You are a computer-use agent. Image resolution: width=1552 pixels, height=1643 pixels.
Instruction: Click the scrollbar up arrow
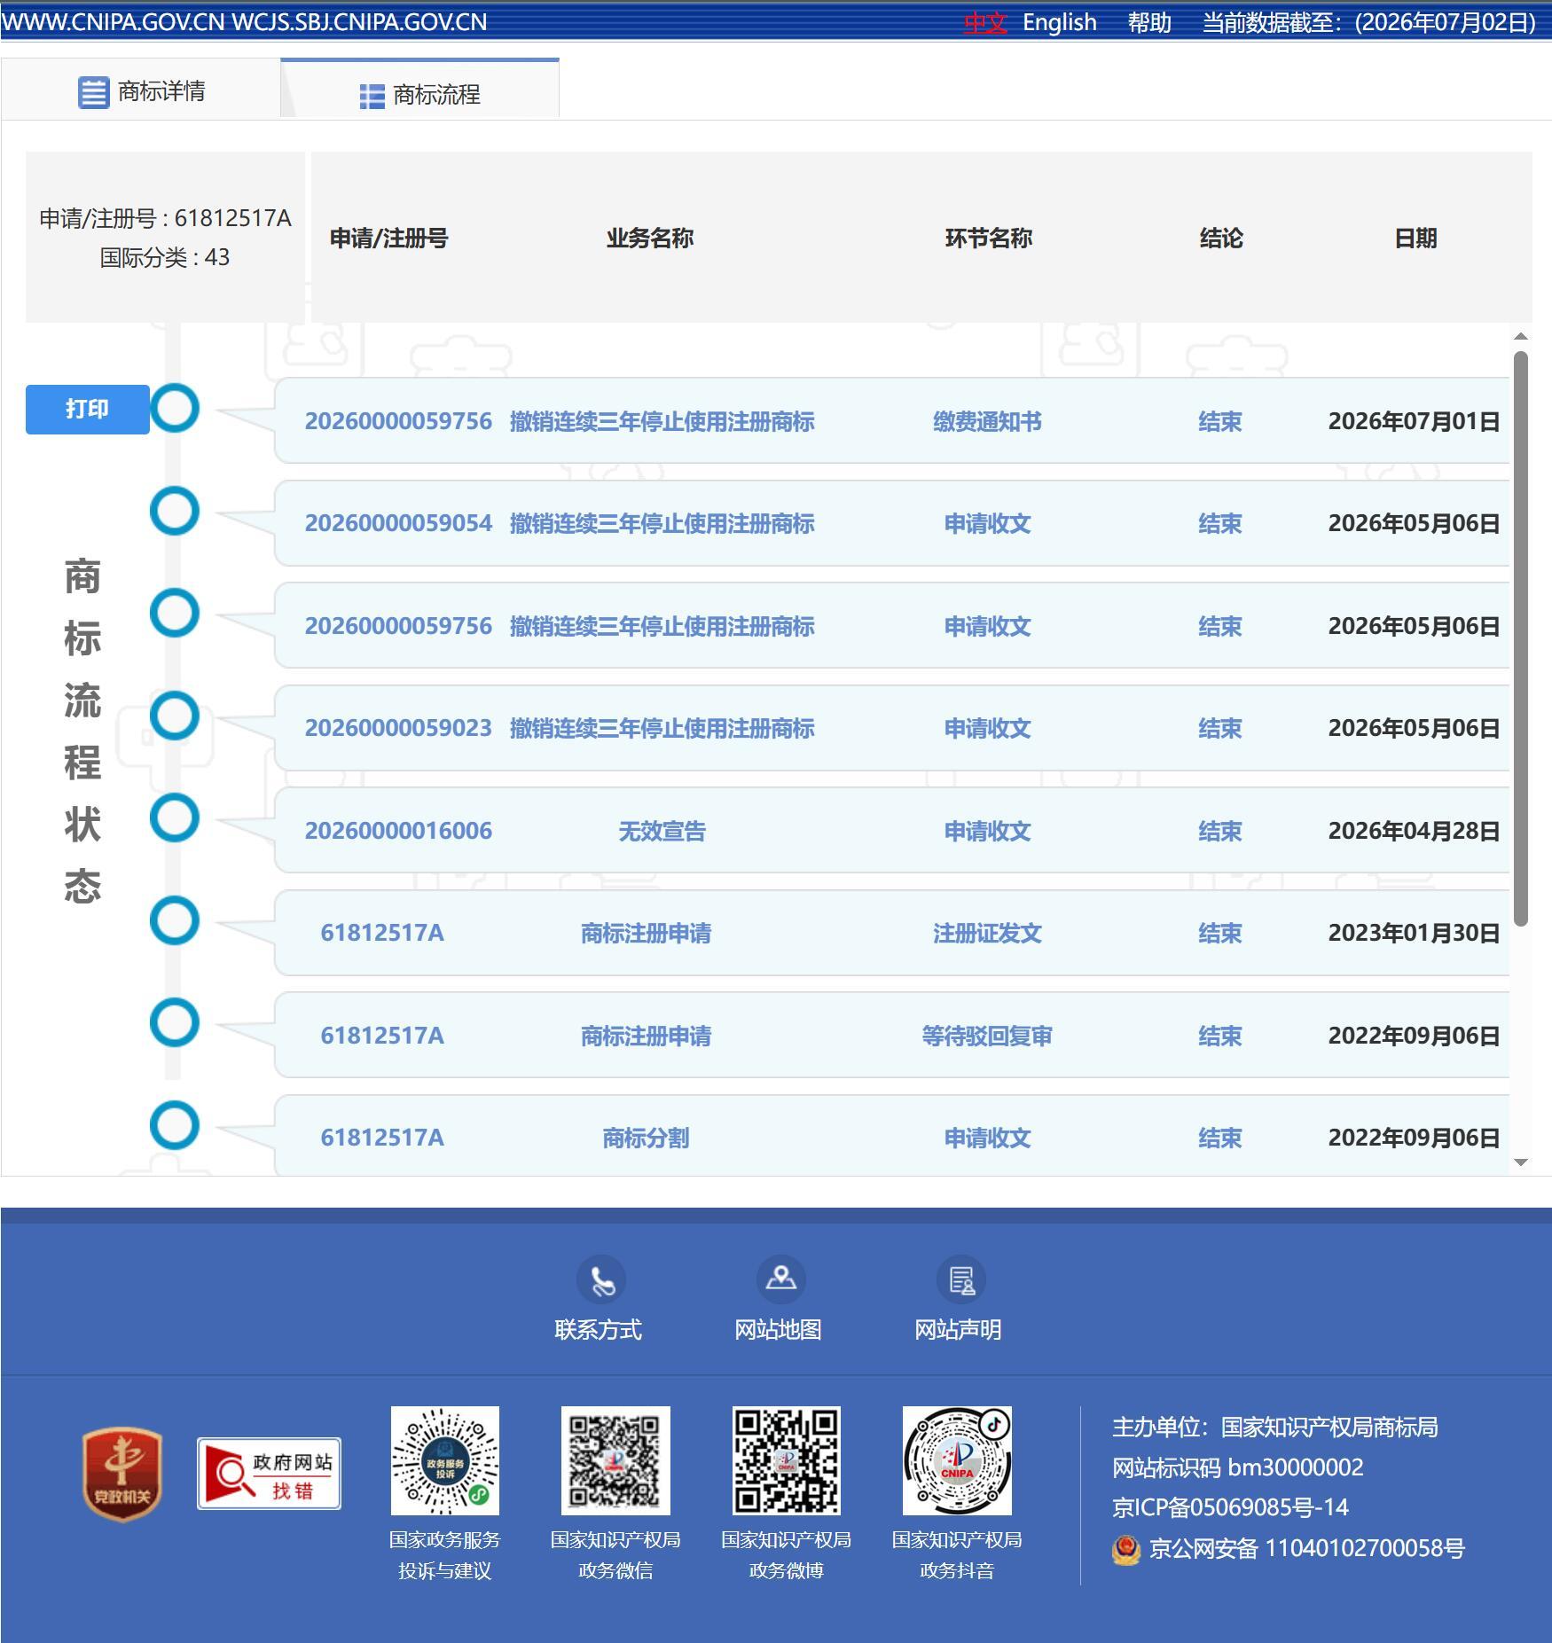1521,336
